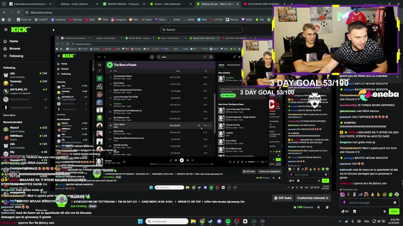Open channel points icon below chat box

tap(345, 211)
